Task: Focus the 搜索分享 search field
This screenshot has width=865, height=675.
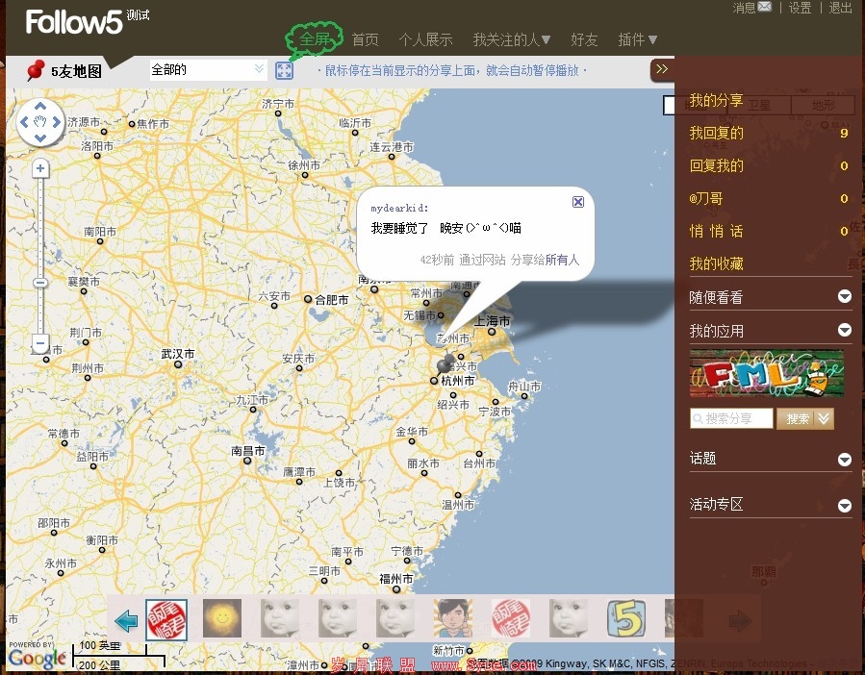Action: 731,418
